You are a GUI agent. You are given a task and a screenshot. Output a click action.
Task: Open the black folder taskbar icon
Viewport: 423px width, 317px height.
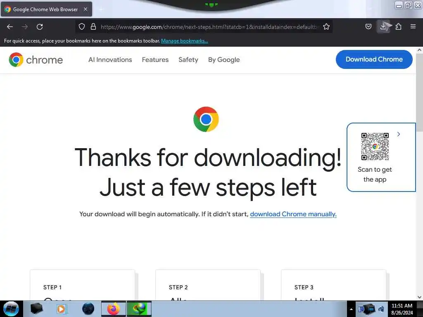pos(36,309)
